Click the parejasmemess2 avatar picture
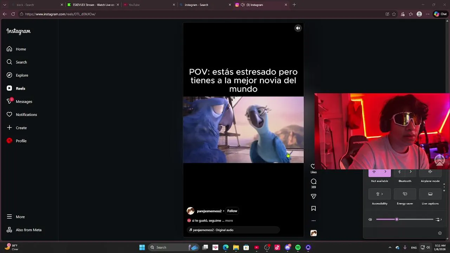 (191, 211)
